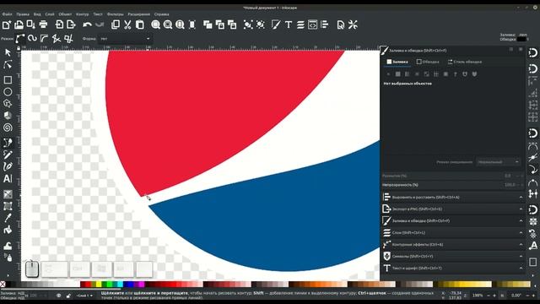Select the star and polygon tool
Screen dimensions: 540x304
8,104
